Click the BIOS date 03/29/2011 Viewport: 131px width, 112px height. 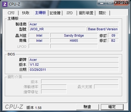pyautogui.click(x=74, y=70)
